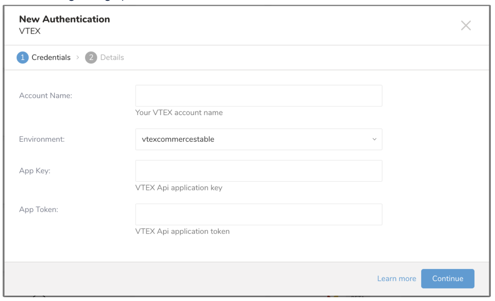This screenshot has width=495, height=301.
Task: Click the Environment label
Action: click(x=42, y=139)
